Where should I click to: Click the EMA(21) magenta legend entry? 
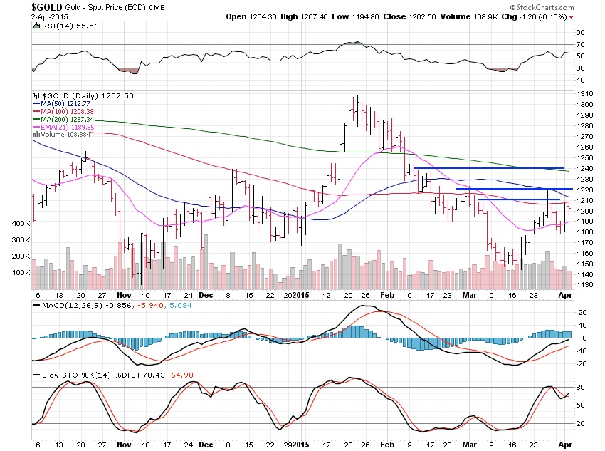(x=63, y=127)
